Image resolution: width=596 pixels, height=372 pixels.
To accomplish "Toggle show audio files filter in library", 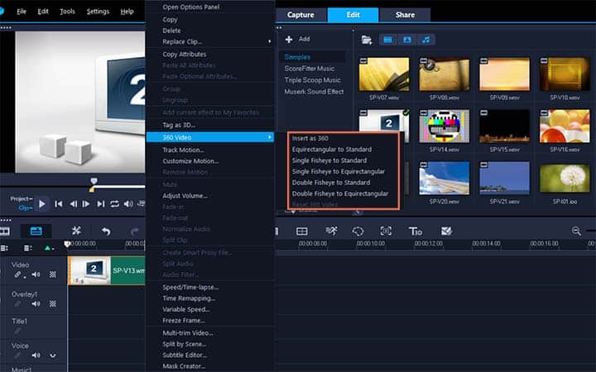I will (426, 40).
